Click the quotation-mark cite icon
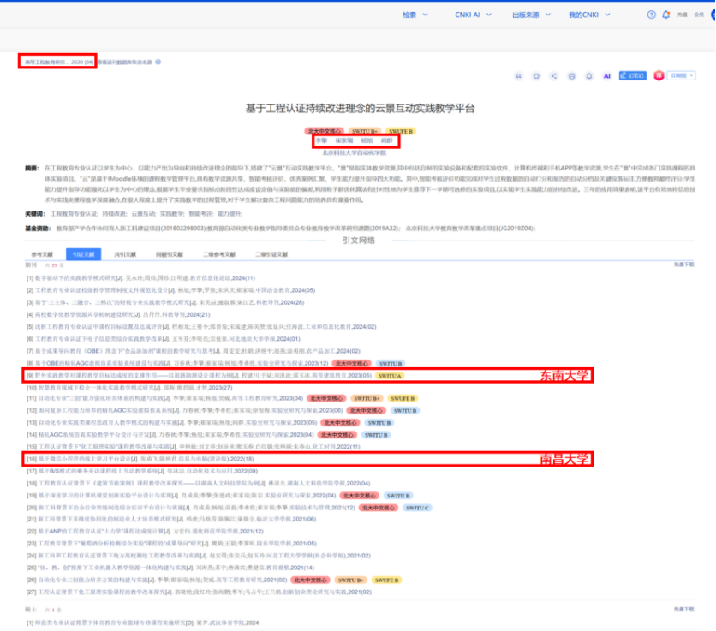 [x=518, y=76]
